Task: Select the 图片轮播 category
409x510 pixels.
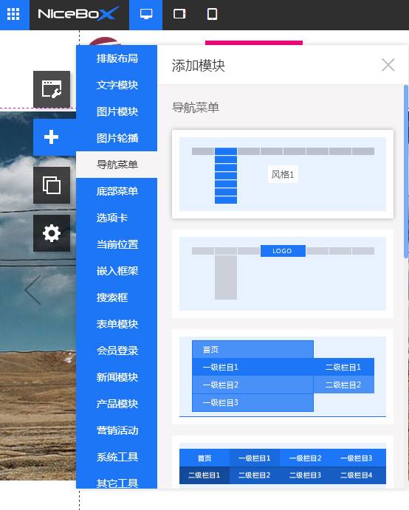Action: [117, 138]
